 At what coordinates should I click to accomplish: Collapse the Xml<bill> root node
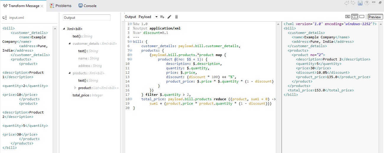(64, 29)
